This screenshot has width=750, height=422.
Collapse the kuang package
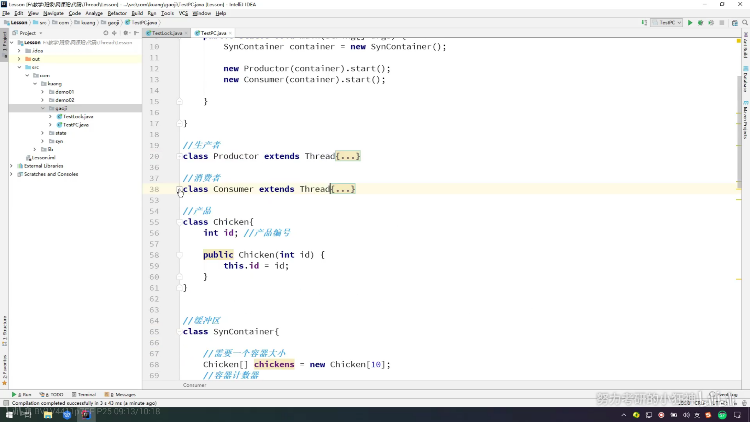click(35, 84)
